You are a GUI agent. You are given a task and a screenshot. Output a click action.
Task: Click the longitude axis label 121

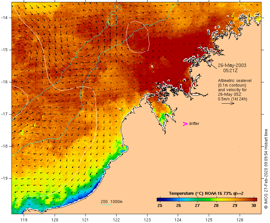click(x=85, y=220)
